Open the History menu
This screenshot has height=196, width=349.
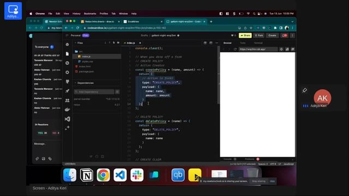pos(76,14)
